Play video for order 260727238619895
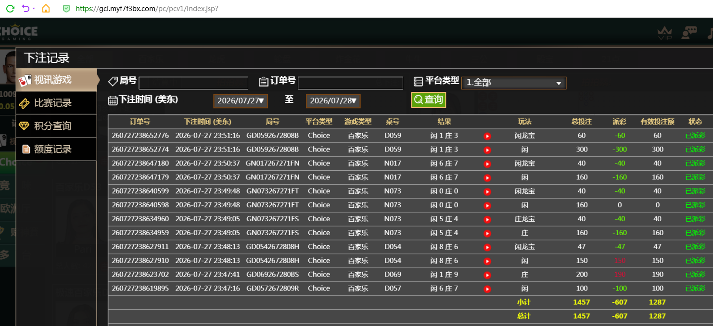This screenshot has height=326, width=713. click(x=487, y=289)
